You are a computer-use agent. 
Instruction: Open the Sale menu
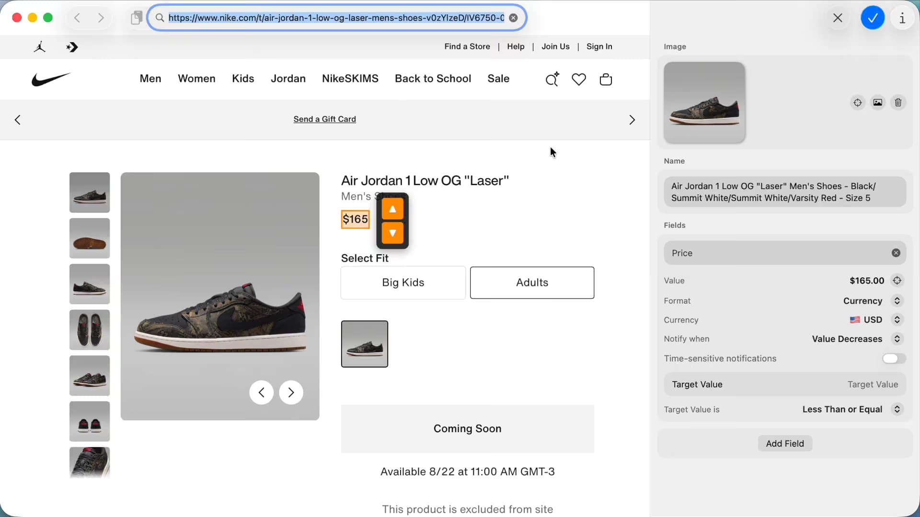pyautogui.click(x=498, y=79)
